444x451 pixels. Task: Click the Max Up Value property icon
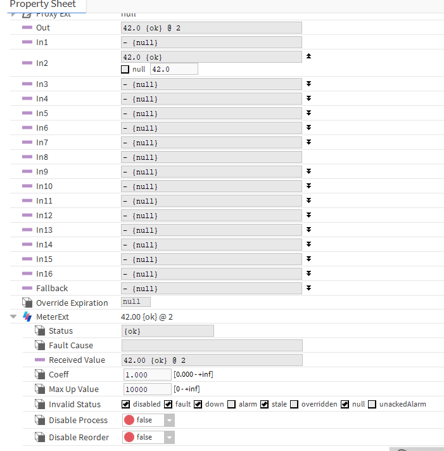click(40, 389)
